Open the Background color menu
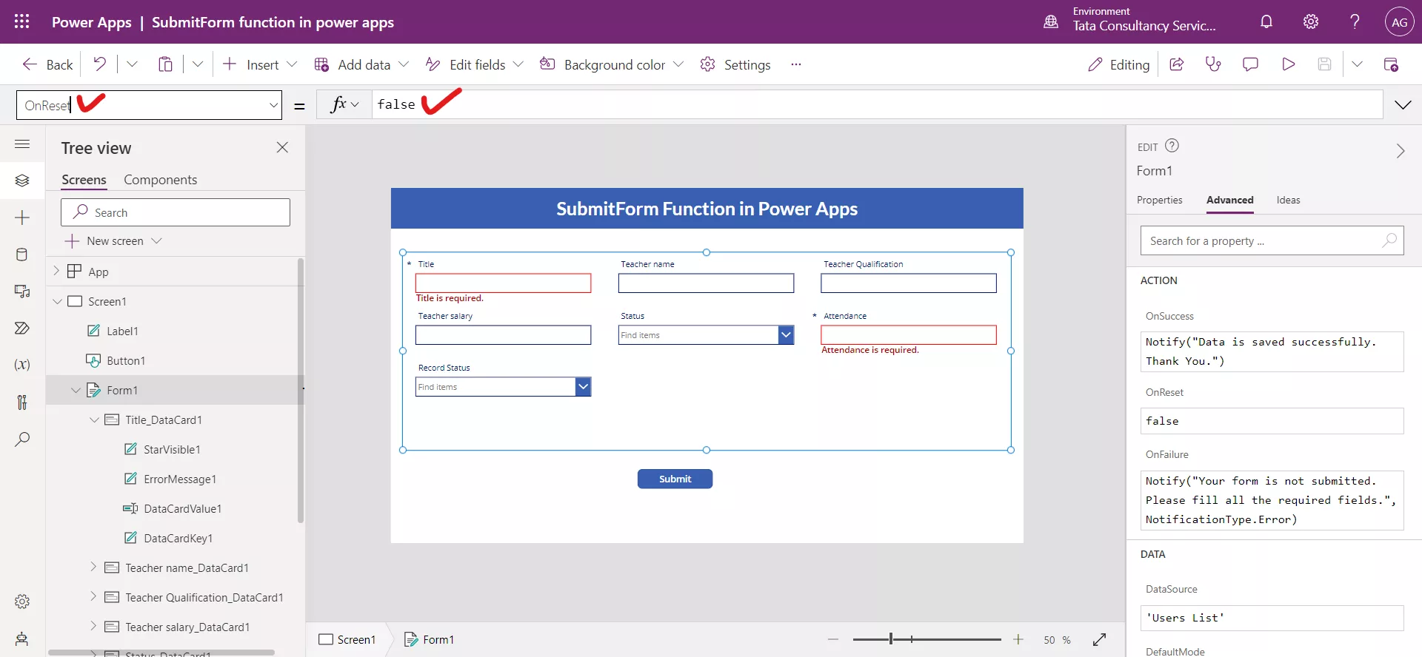Image resolution: width=1422 pixels, height=657 pixels. pos(611,64)
